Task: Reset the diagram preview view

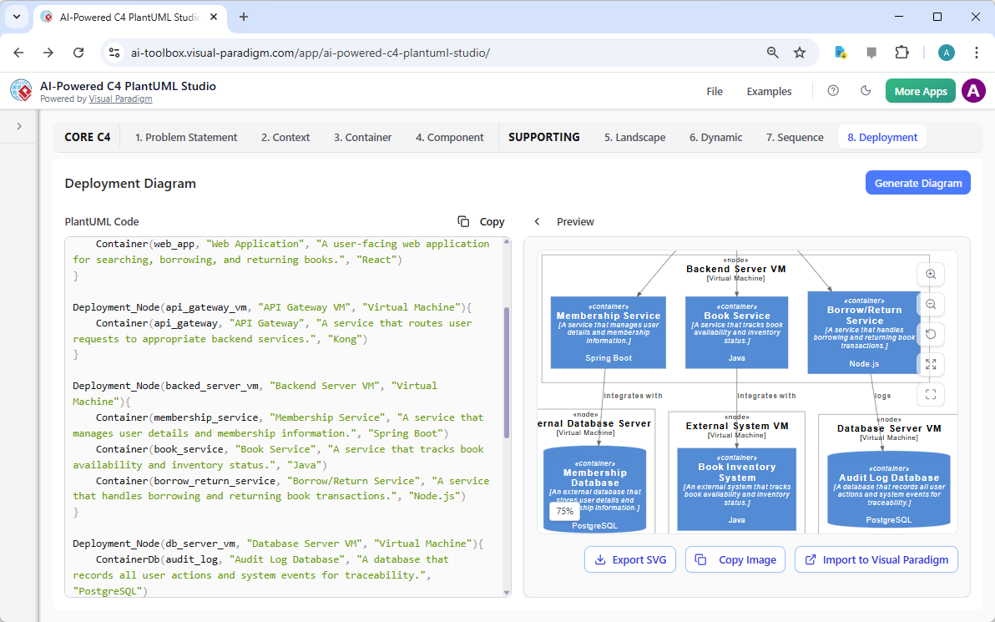Action: (930, 334)
